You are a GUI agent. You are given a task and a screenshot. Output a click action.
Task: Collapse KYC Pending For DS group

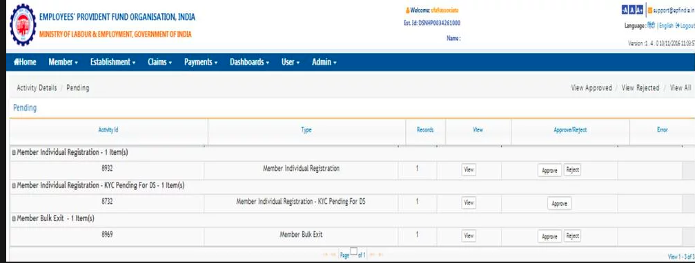(14, 186)
